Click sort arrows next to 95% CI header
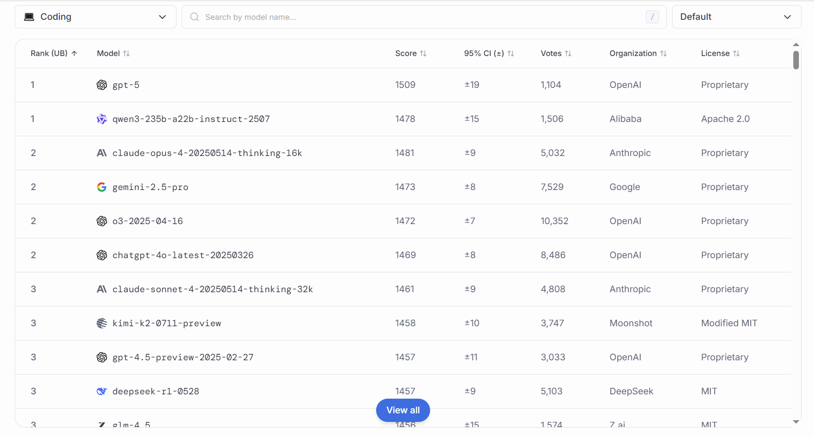 click(511, 53)
